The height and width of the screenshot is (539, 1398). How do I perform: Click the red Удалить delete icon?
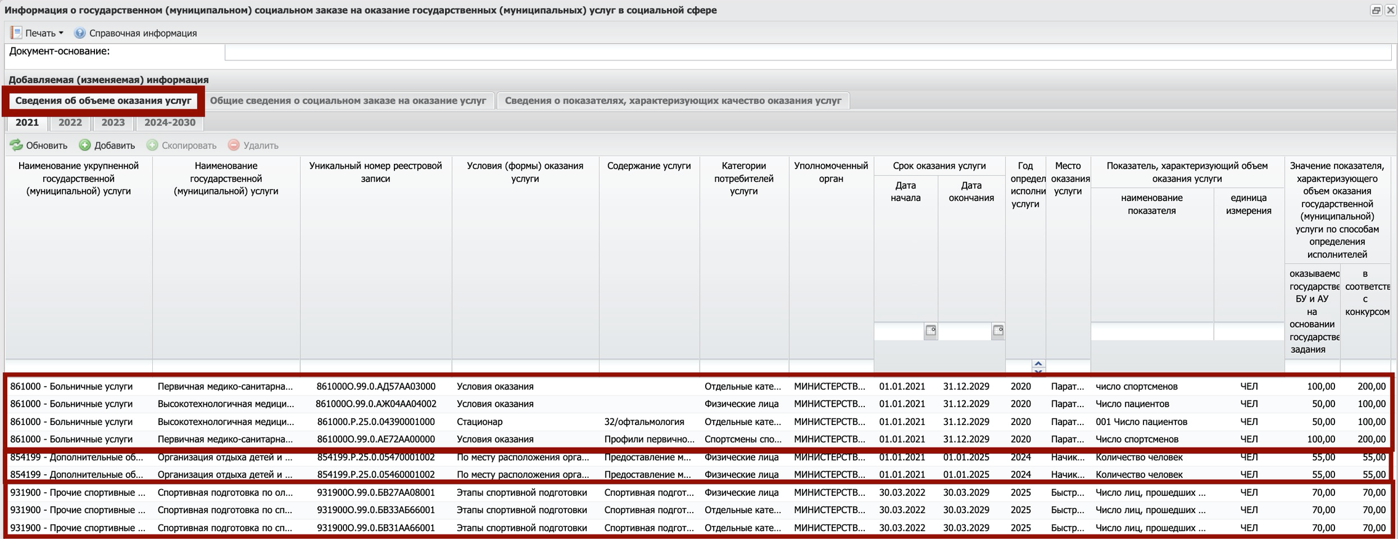tap(234, 145)
